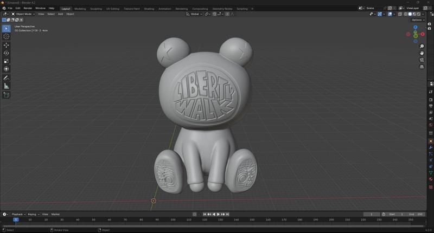This screenshot has height=233, width=434.
Task: Open the Object properties orange square tab
Action: point(431,141)
